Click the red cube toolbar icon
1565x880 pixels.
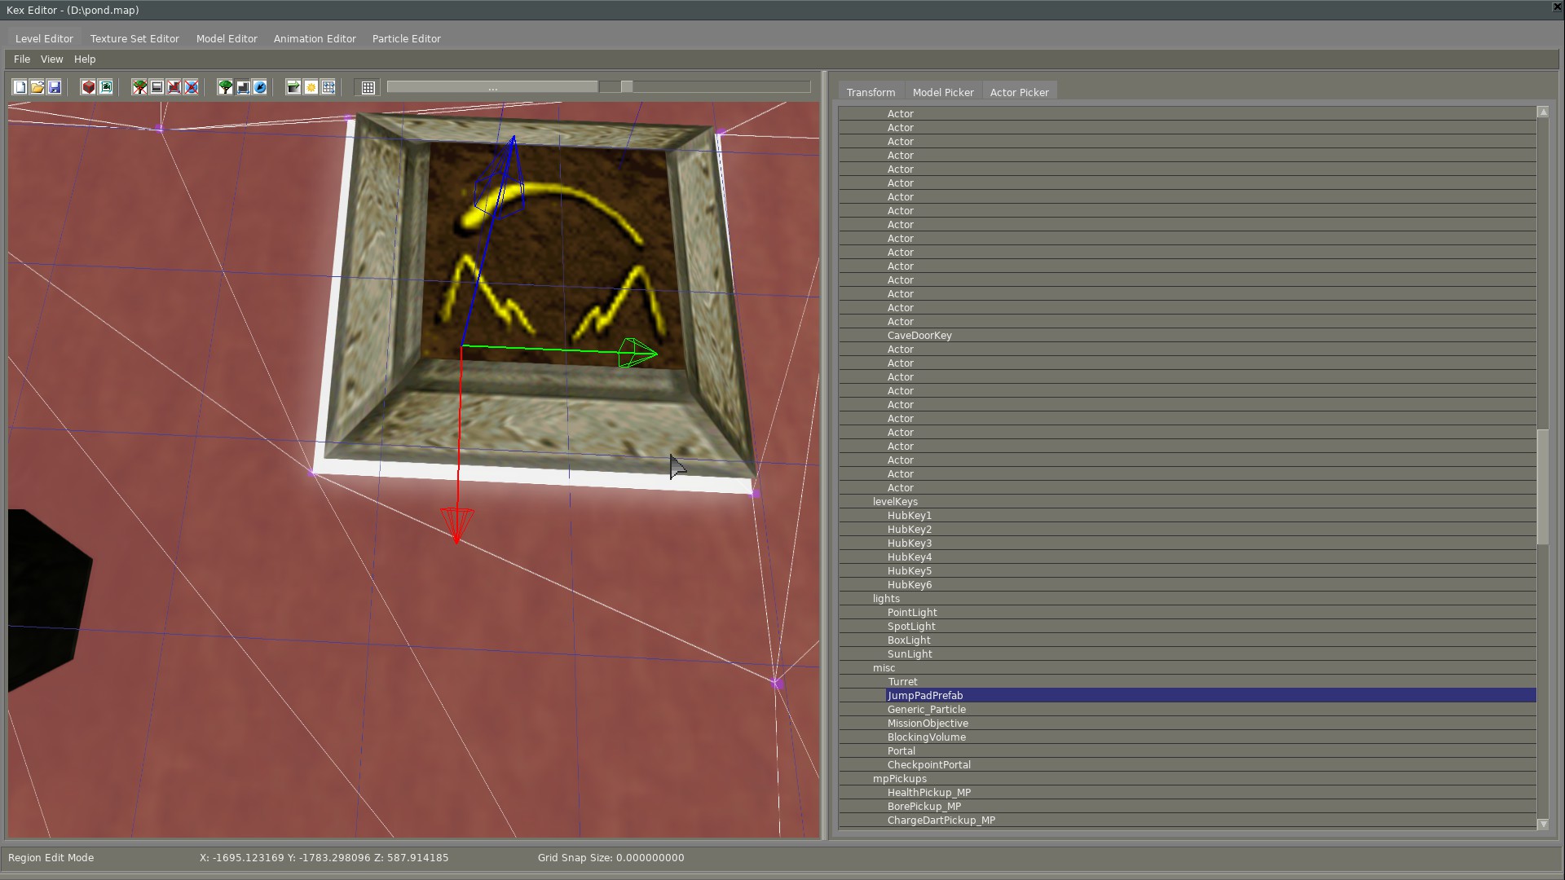click(88, 87)
